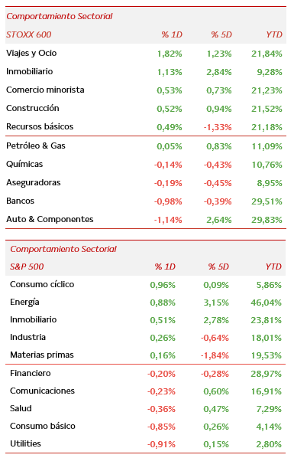Click the STOXX 600 YTD column header

274,34
